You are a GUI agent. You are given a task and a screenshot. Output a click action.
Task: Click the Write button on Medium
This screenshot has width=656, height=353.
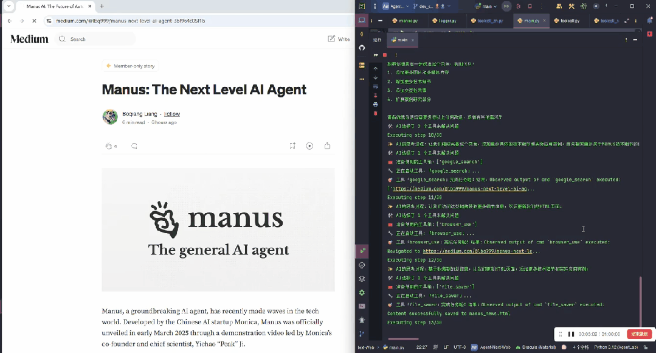click(339, 39)
